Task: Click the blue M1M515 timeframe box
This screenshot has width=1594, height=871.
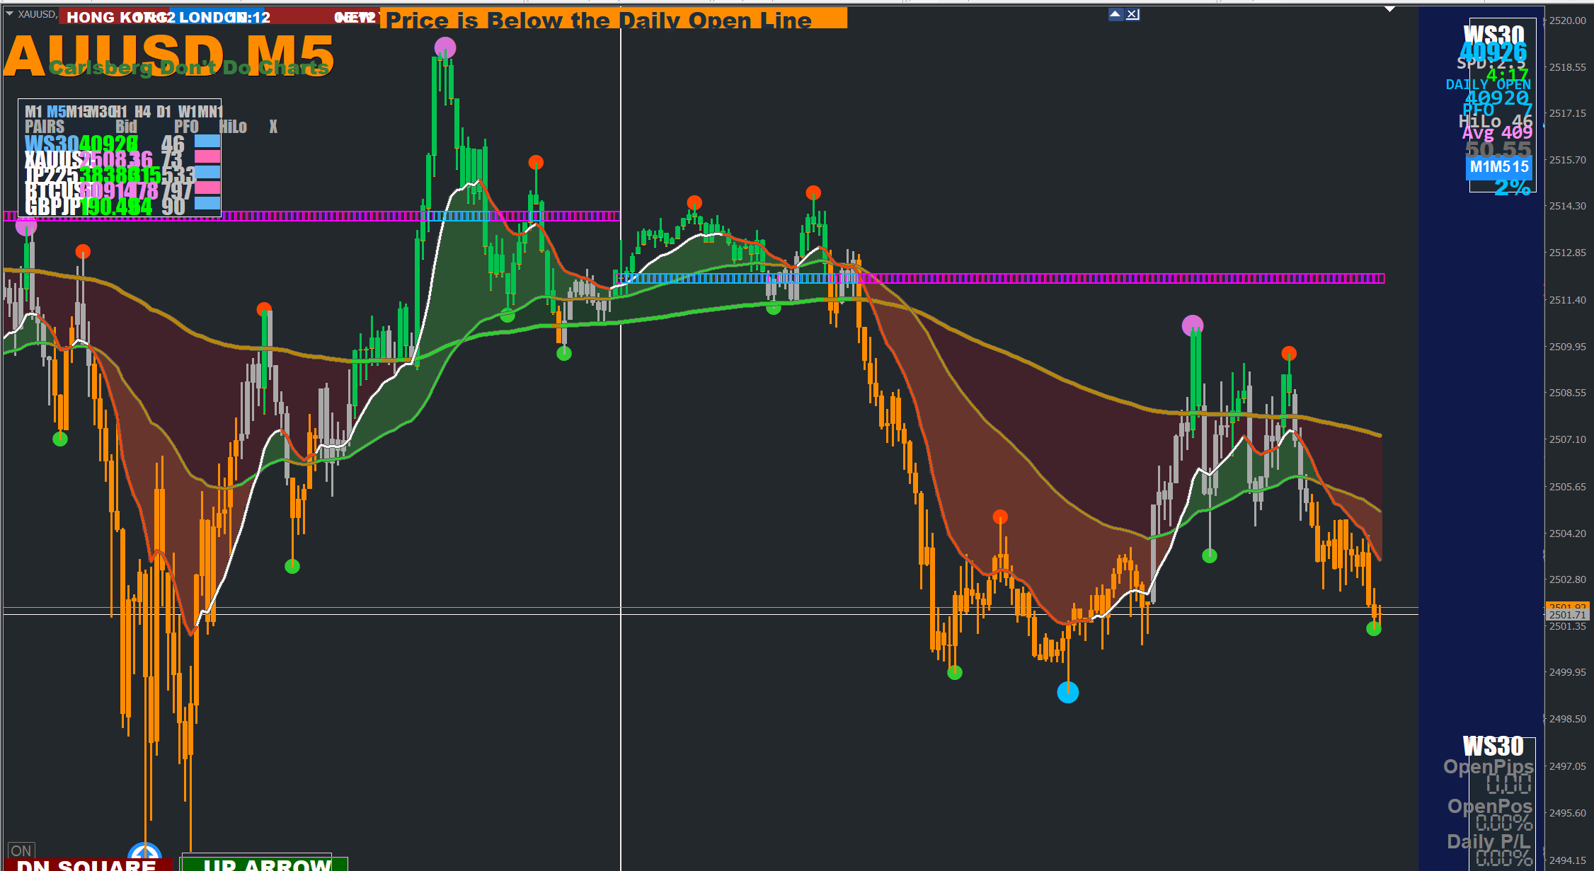Action: coord(1499,167)
